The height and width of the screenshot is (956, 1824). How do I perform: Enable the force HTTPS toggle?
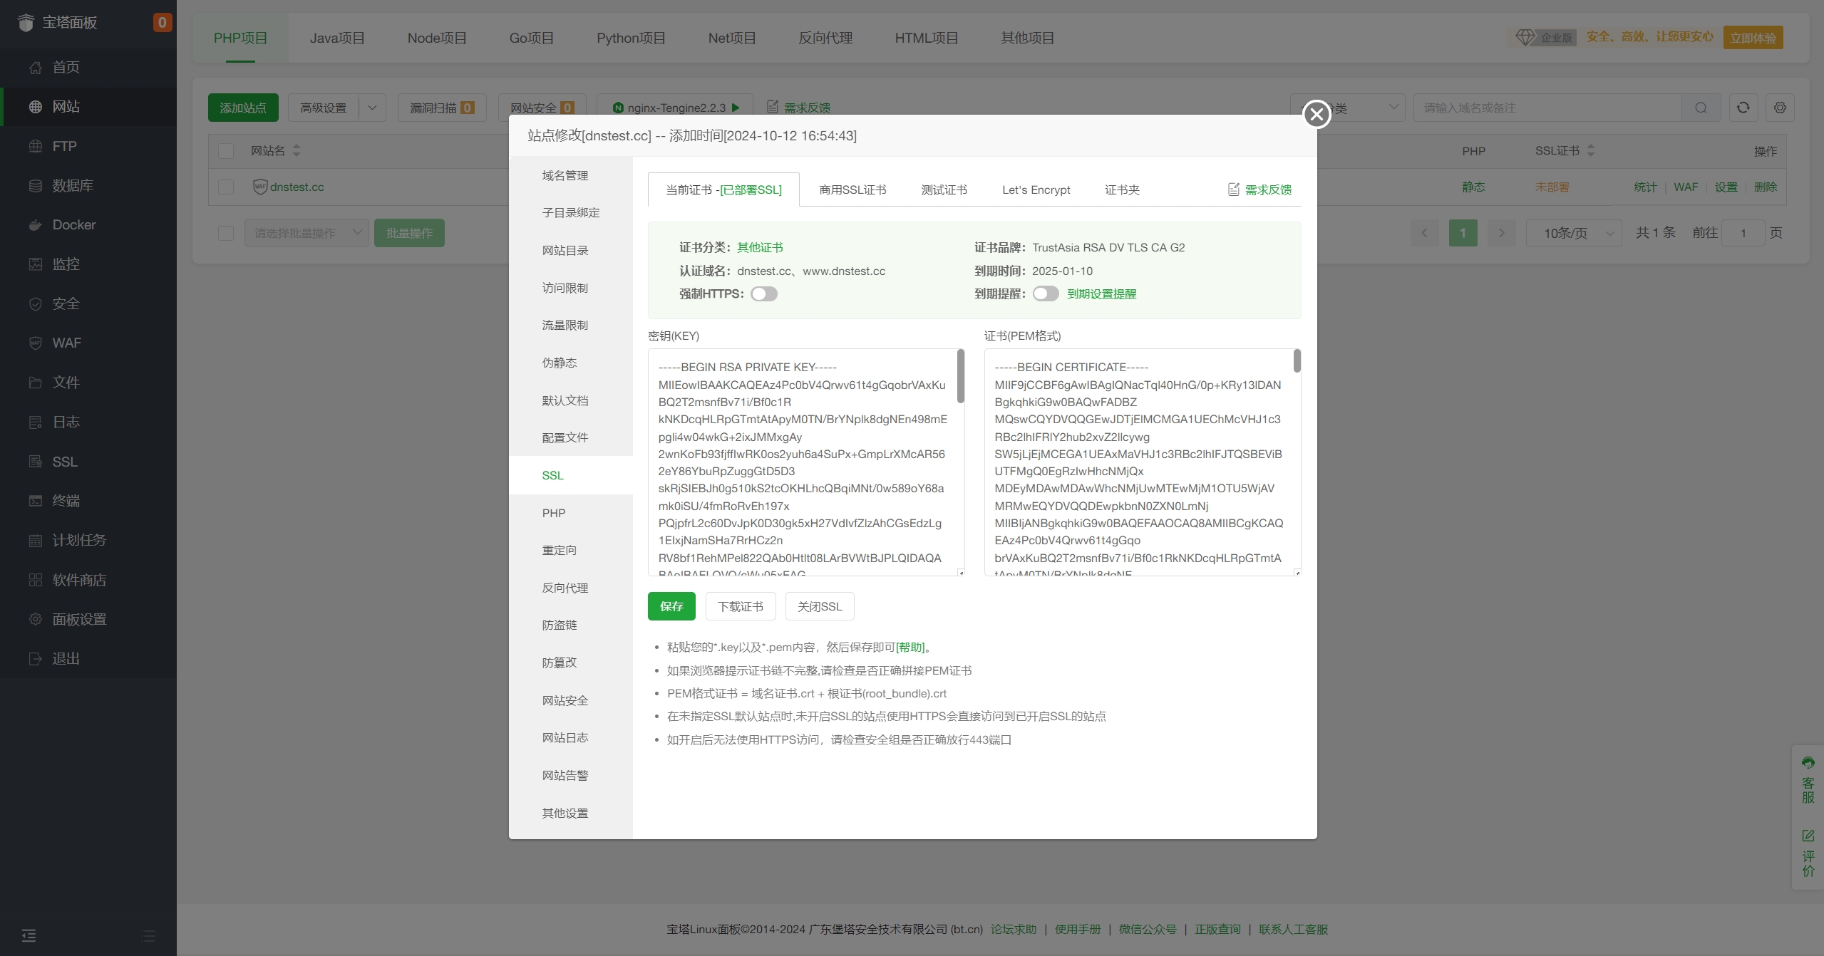click(763, 294)
